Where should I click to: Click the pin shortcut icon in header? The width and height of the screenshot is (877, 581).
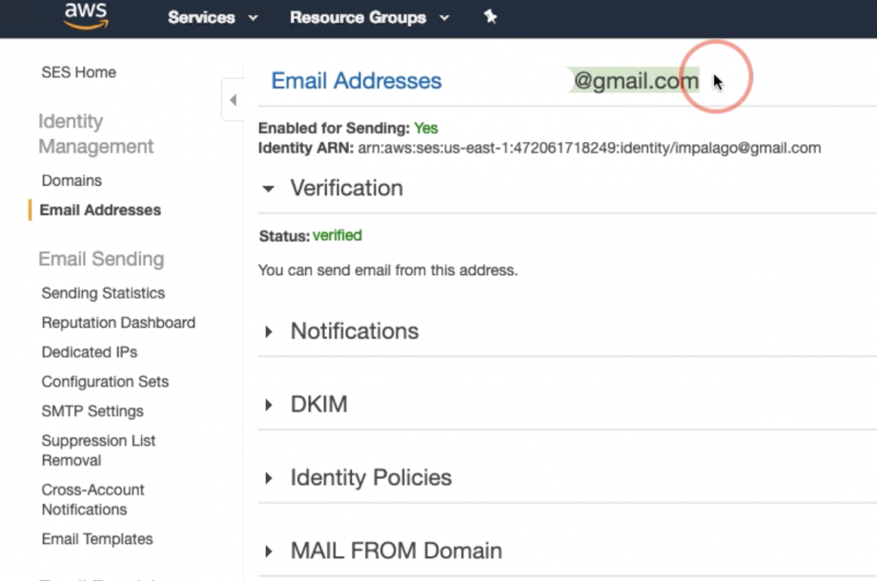tap(491, 17)
